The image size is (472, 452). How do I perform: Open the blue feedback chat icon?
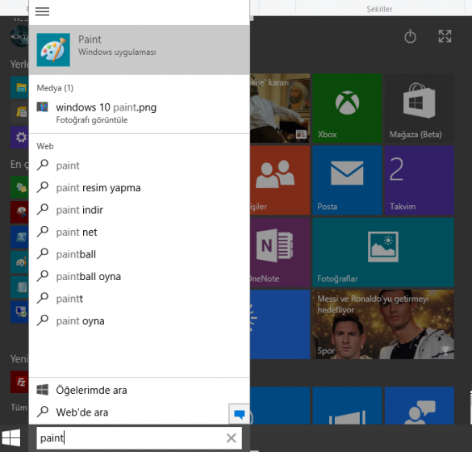[x=240, y=414]
